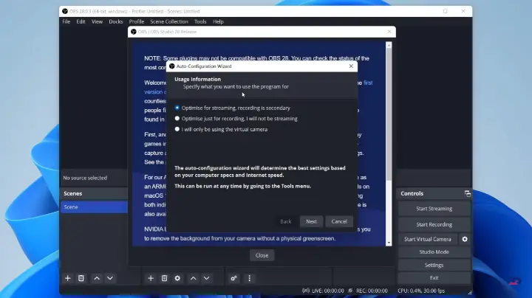This screenshot has height=298, width=532.
Task: Click the OBS logo in main title bar
Action: [x=65, y=11]
